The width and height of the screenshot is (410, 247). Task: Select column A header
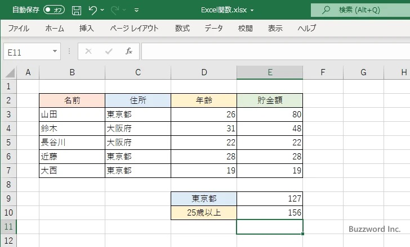28,72
